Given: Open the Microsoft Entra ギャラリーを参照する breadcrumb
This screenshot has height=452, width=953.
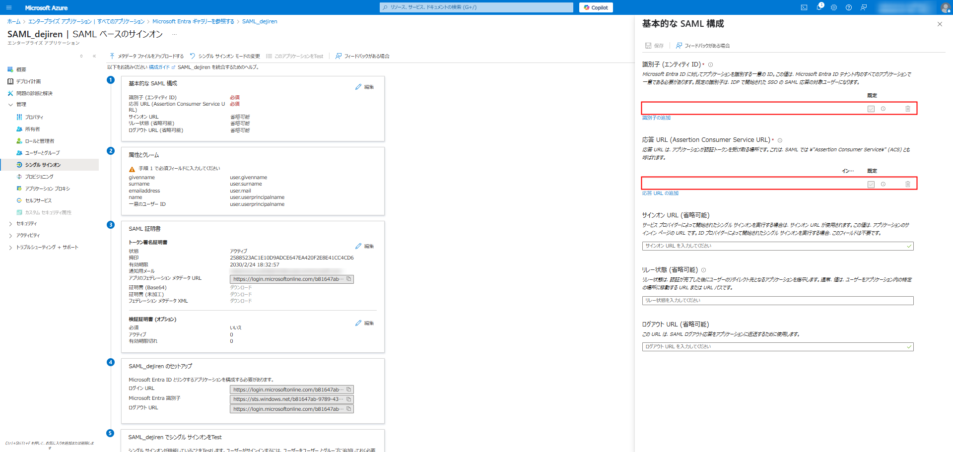Looking at the screenshot, I should tap(193, 21).
